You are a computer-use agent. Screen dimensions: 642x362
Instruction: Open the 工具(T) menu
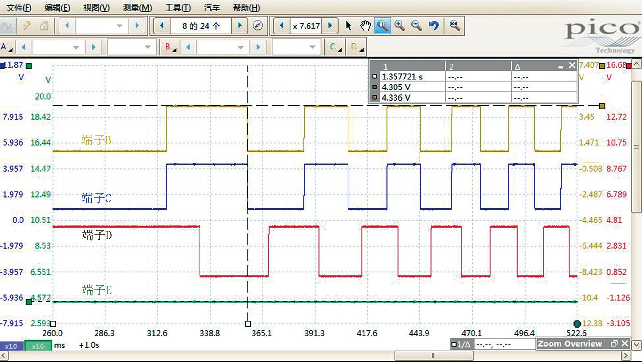[178, 8]
